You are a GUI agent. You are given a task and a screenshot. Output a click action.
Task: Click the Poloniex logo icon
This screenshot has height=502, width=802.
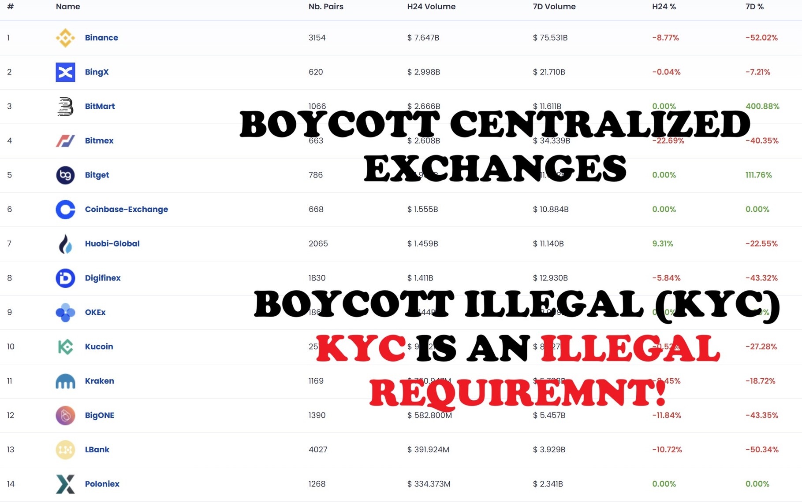[65, 484]
